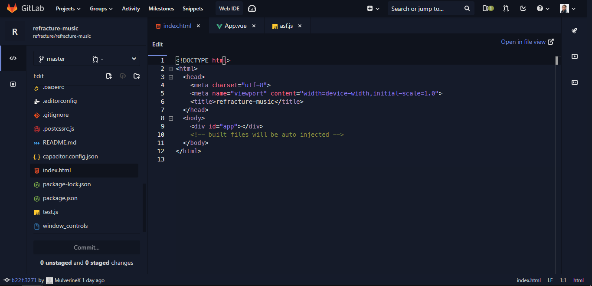Open the master branch dropdown
The height and width of the screenshot is (286, 592).
coord(86,58)
